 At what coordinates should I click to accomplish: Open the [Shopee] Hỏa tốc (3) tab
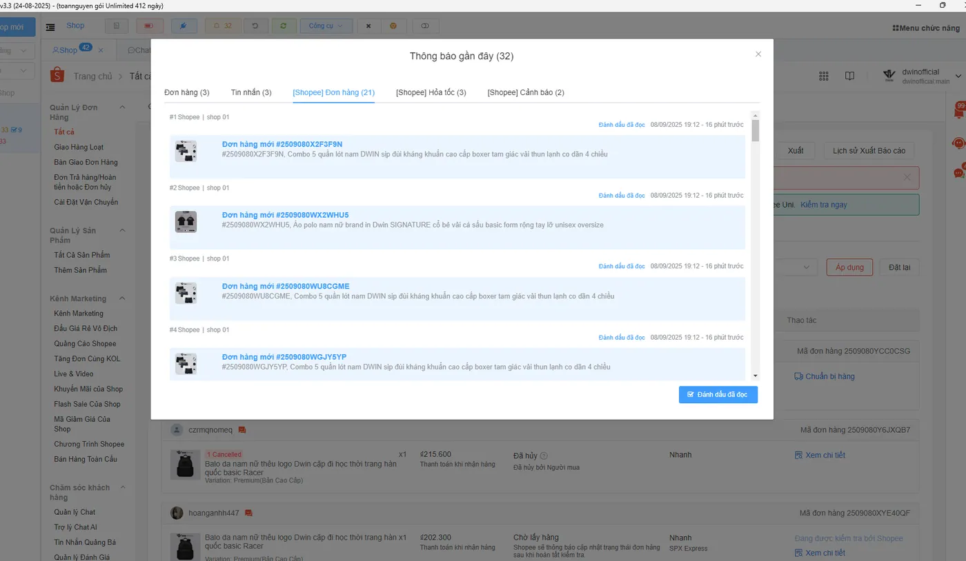(431, 92)
